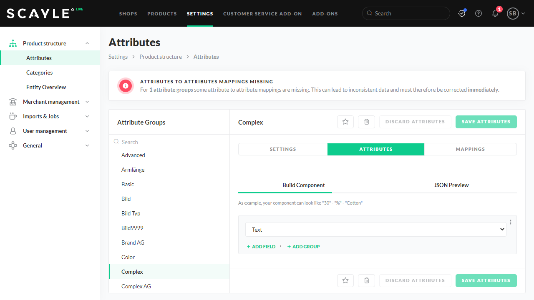
Task: Click the Attribute Groups search field
Action: coord(171,142)
